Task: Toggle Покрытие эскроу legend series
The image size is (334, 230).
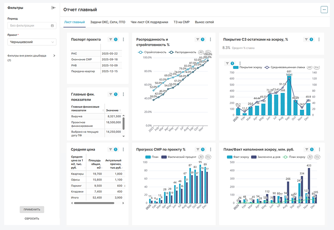Action: coord(248,67)
